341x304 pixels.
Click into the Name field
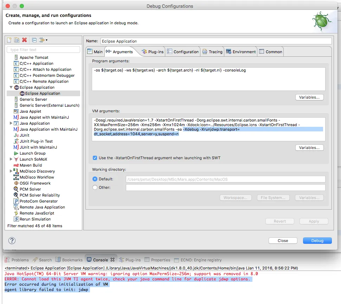pos(216,41)
